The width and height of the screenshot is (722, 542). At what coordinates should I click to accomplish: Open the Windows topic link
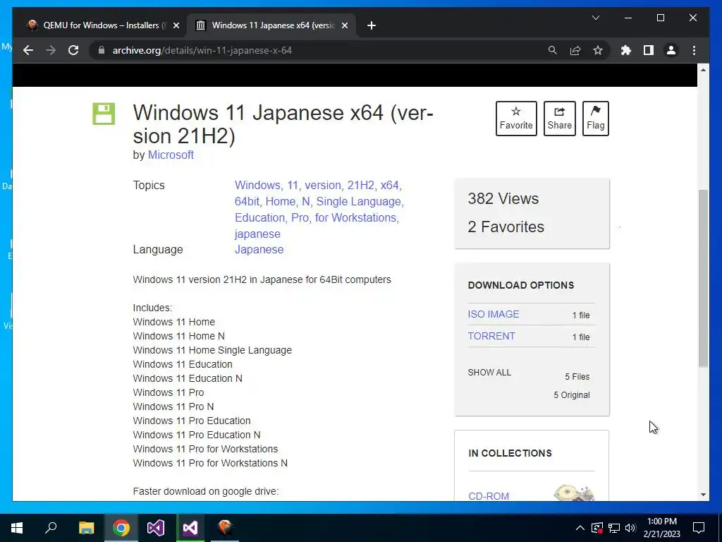[257, 186]
